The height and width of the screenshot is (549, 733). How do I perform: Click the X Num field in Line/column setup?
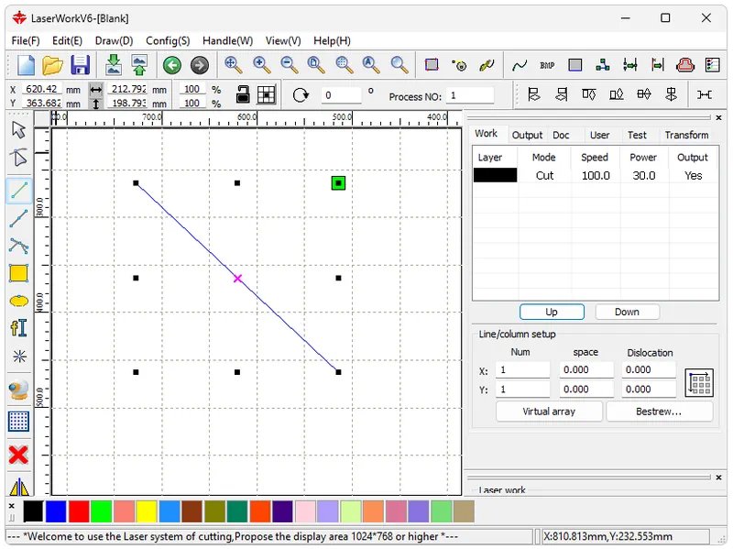pyautogui.click(x=522, y=370)
